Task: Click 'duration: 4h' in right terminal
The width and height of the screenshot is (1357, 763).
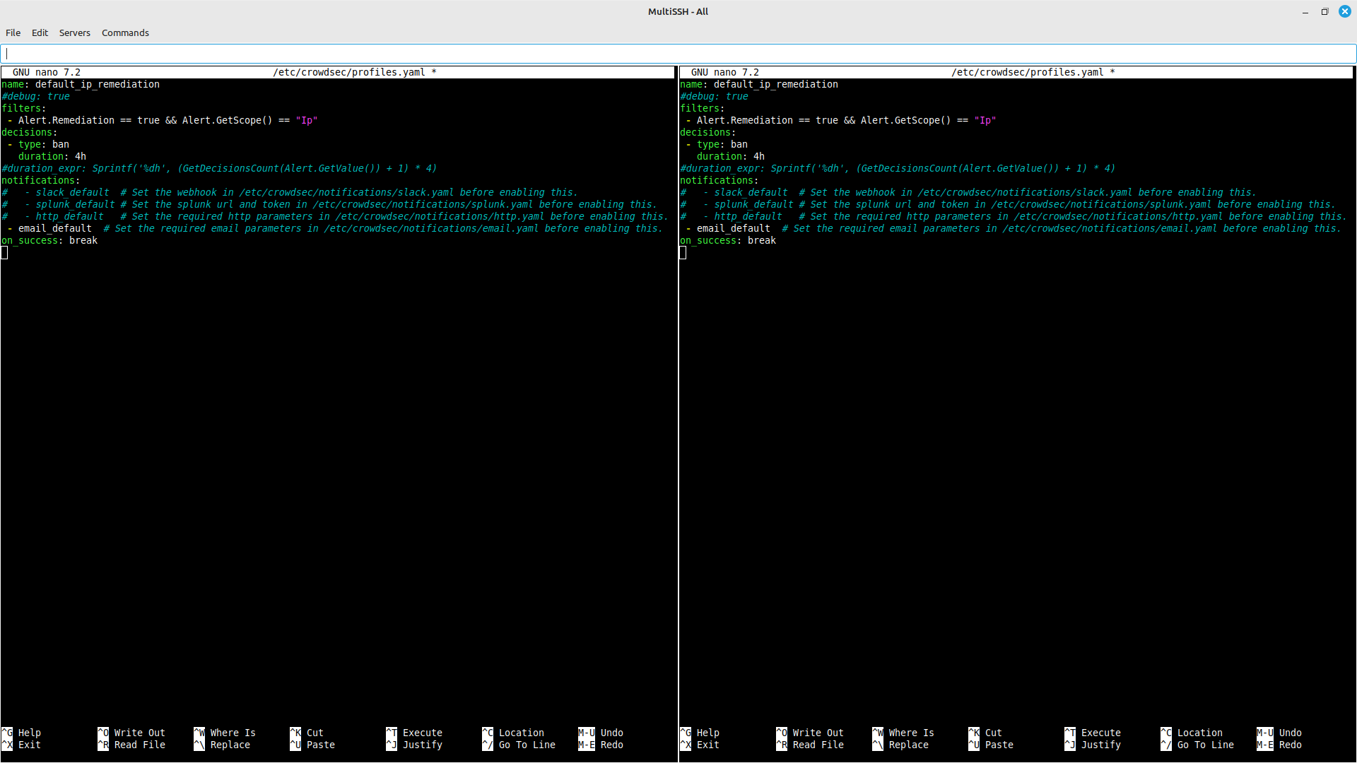Action: coord(731,156)
